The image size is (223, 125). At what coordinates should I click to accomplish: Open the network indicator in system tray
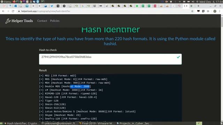tap(180, 2)
